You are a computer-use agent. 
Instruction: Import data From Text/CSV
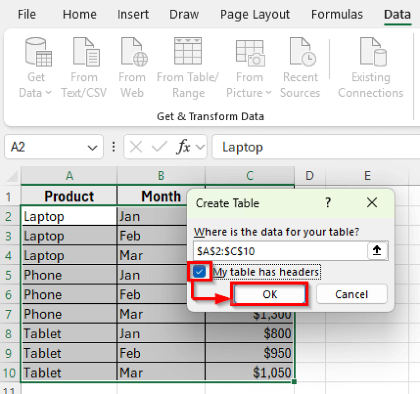84,68
